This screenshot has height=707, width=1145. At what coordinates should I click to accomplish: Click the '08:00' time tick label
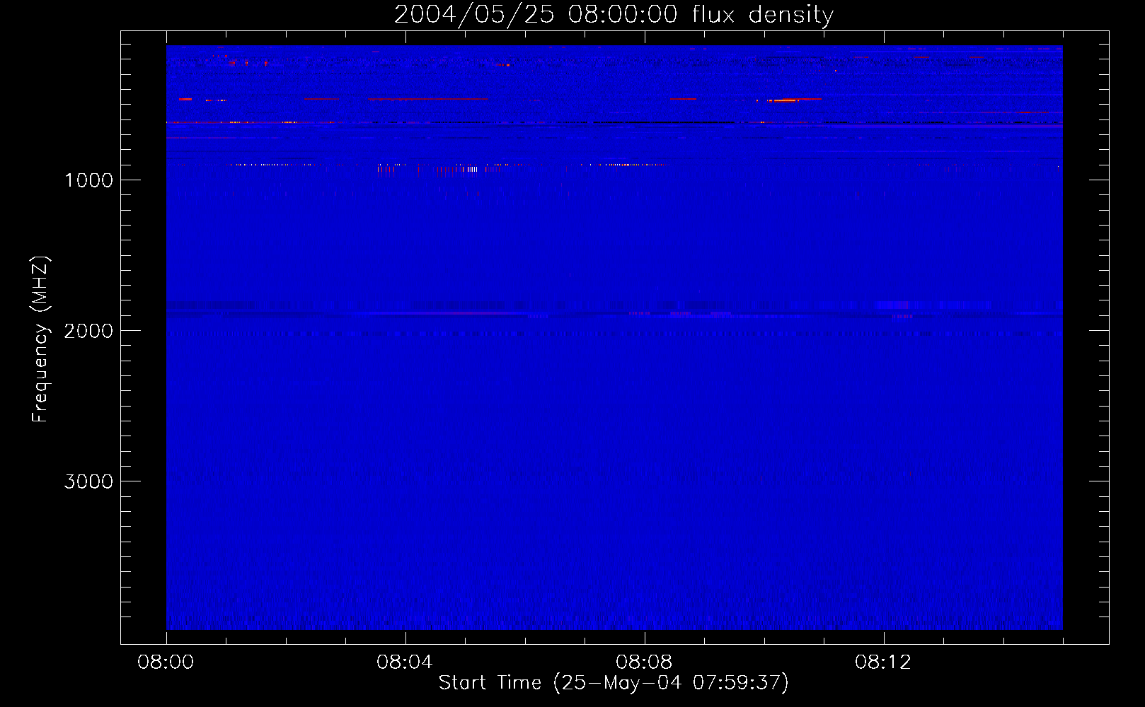coord(166,662)
